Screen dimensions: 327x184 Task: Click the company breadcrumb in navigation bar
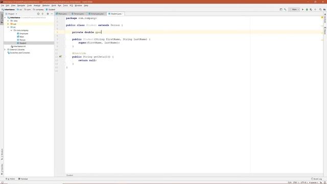38,10
